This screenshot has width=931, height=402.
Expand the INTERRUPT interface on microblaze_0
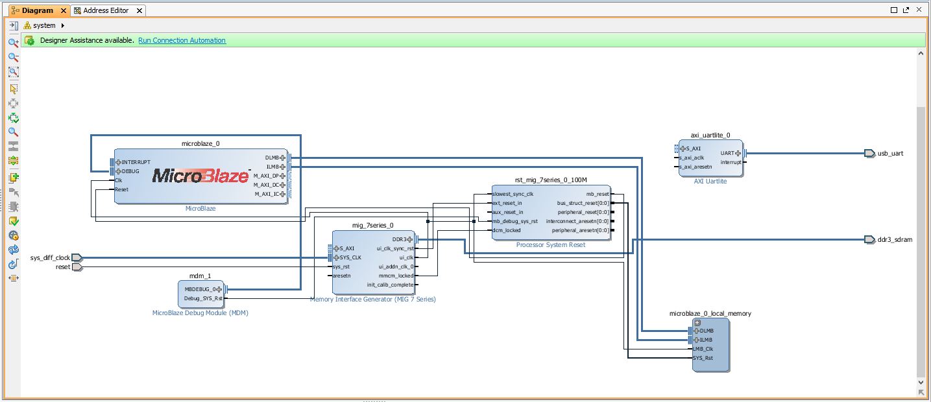click(x=118, y=162)
